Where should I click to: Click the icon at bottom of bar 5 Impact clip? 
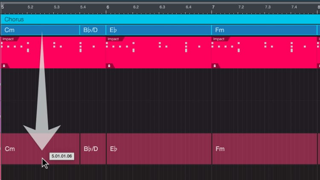tap(4, 66)
